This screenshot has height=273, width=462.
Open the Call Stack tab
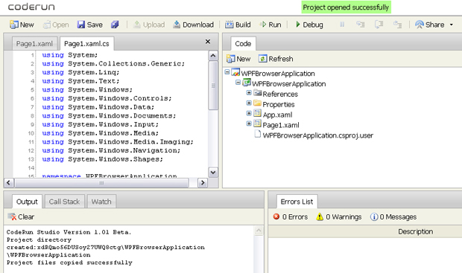coord(64,202)
